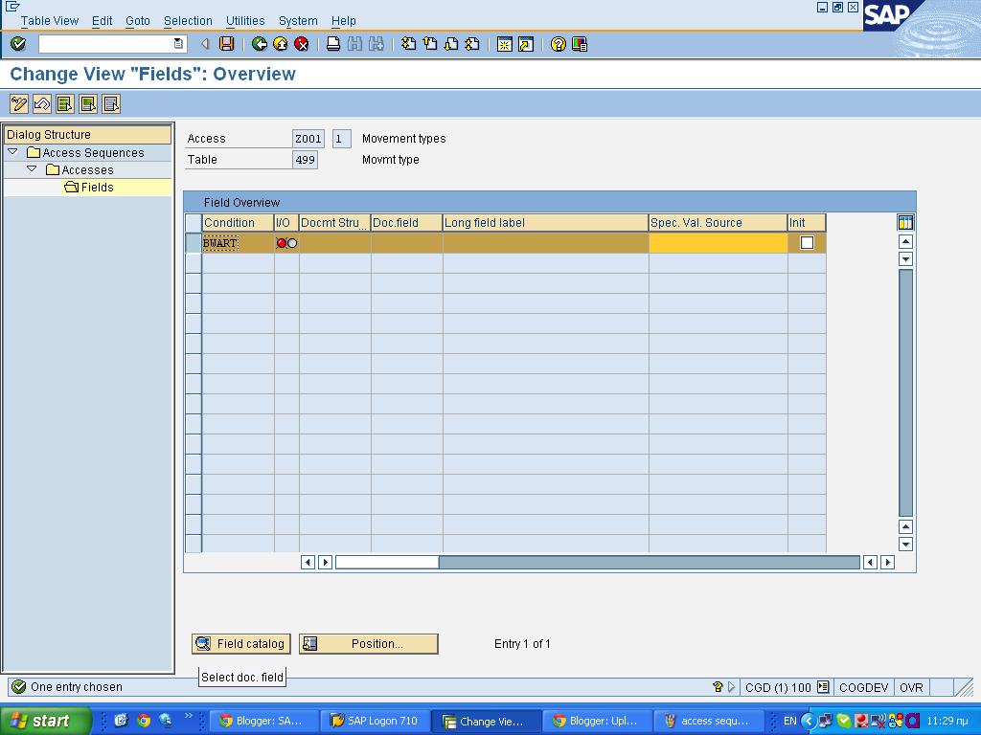Open the Help menu
981x735 pixels.
344,21
